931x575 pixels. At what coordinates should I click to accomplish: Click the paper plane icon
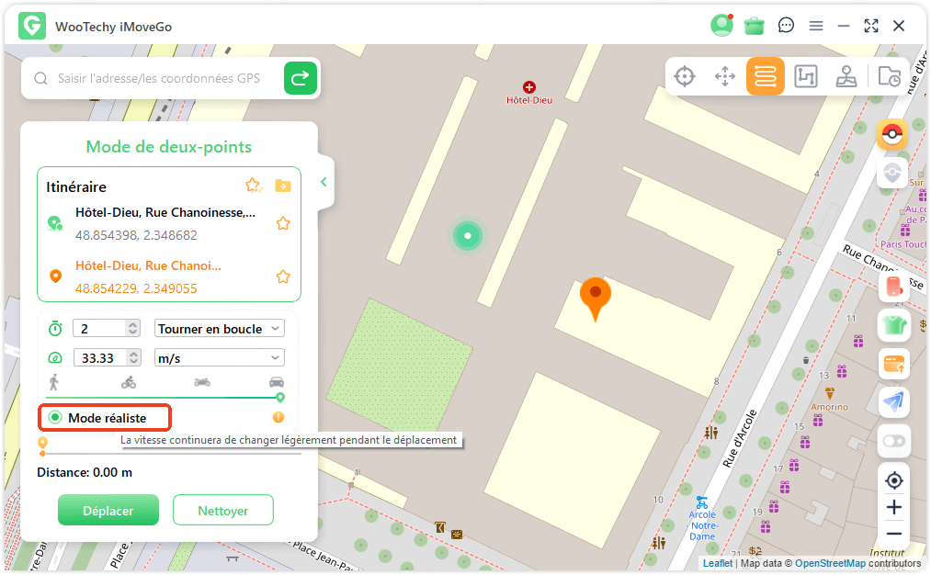click(892, 402)
